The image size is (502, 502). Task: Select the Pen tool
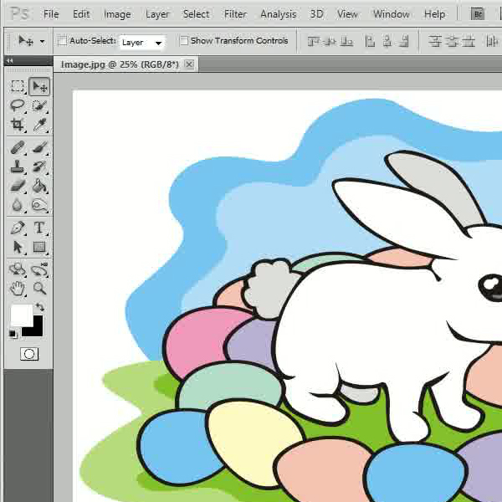pyautogui.click(x=18, y=228)
